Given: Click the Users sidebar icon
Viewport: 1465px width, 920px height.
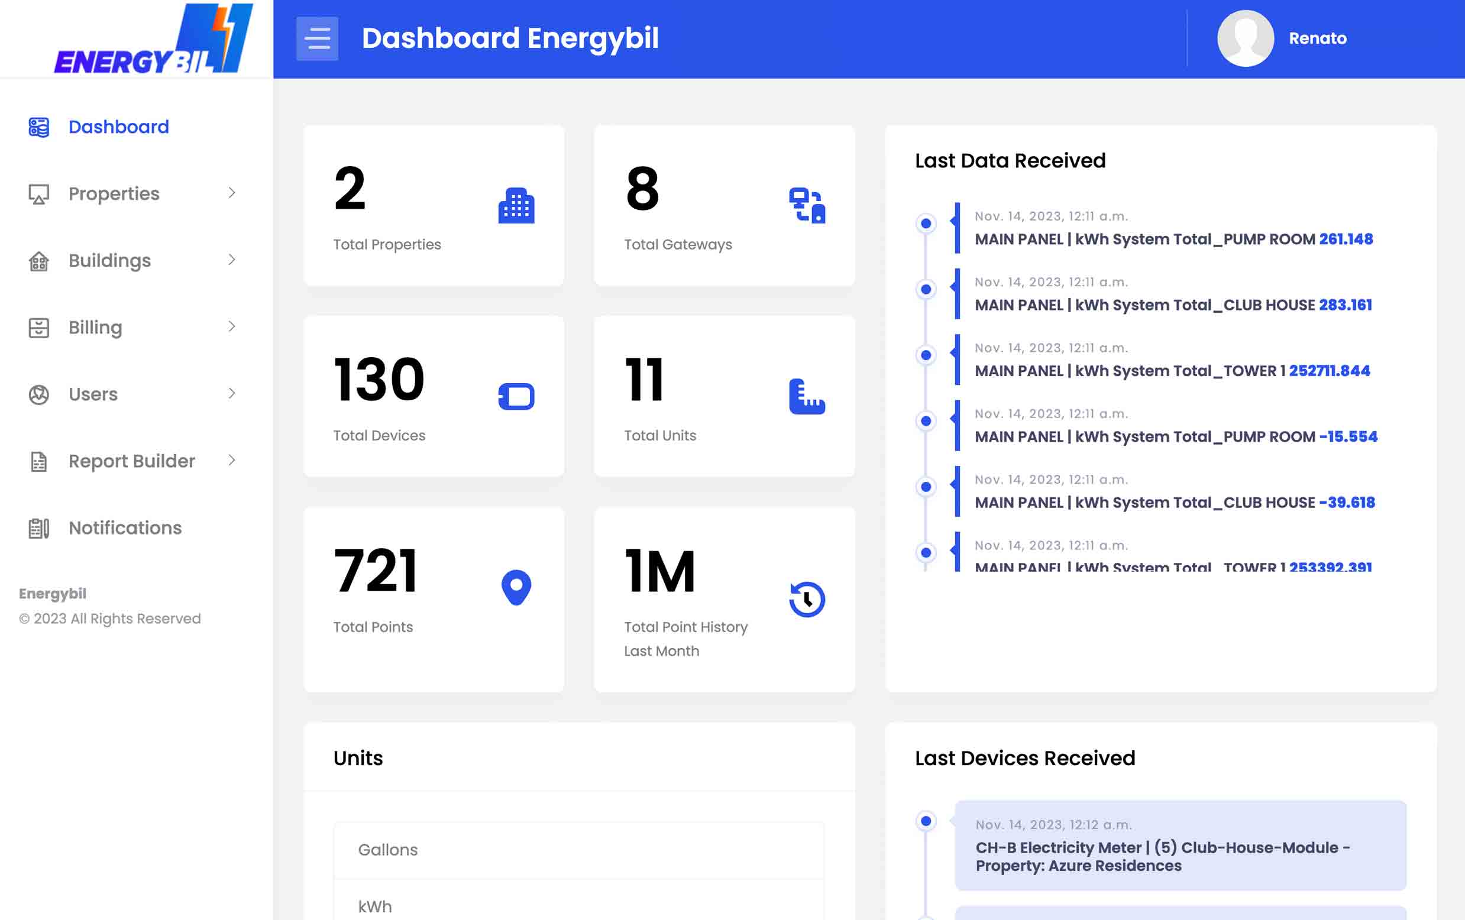Looking at the screenshot, I should pyautogui.click(x=39, y=394).
